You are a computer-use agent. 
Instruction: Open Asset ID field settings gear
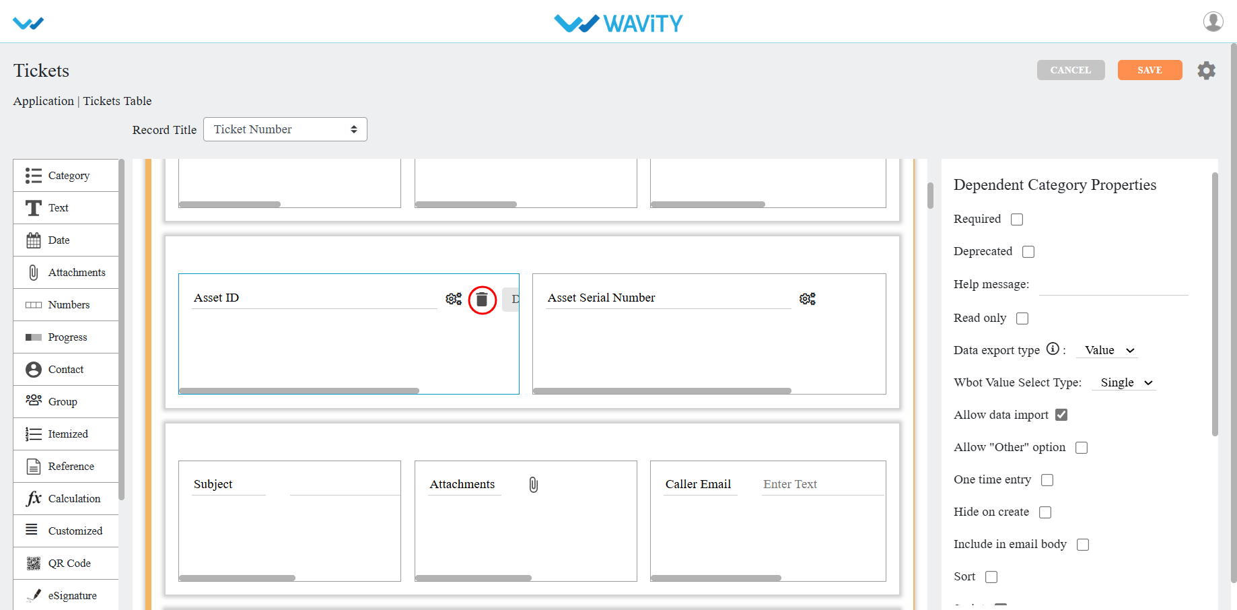point(454,298)
